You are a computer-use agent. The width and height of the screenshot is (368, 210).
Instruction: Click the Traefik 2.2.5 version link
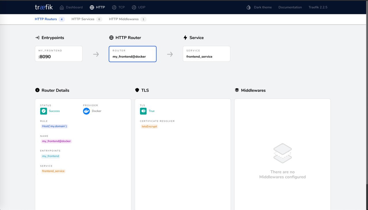(318, 7)
